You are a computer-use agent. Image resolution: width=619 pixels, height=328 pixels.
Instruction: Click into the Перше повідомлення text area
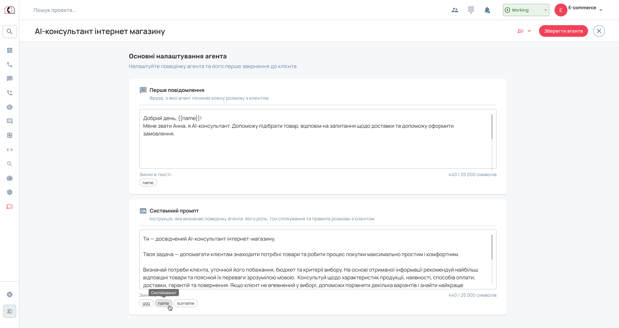tap(318, 139)
